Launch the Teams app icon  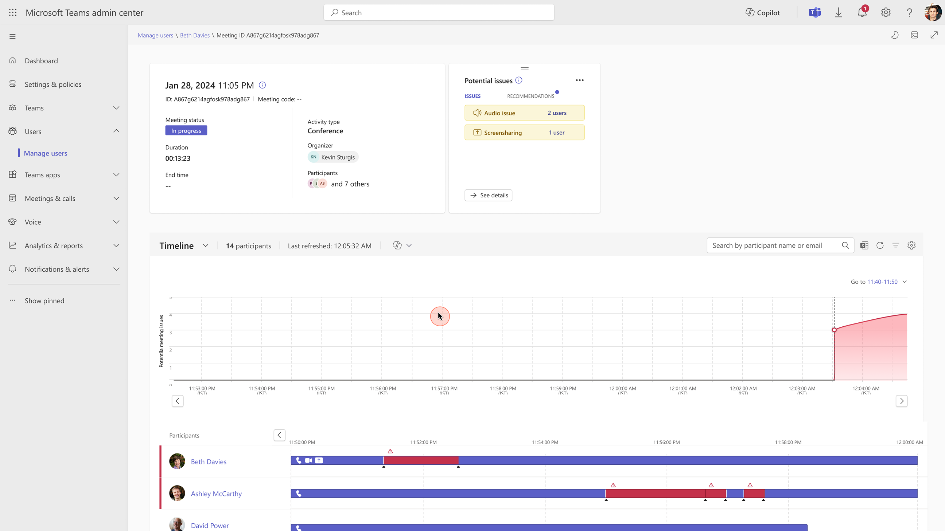815,12
